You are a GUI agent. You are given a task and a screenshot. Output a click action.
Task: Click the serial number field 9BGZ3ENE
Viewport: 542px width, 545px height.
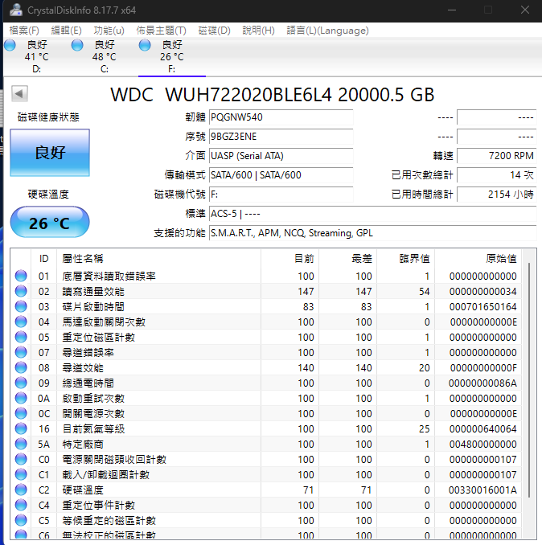(281, 137)
